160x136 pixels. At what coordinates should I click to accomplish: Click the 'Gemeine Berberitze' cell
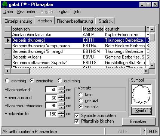point(125,57)
